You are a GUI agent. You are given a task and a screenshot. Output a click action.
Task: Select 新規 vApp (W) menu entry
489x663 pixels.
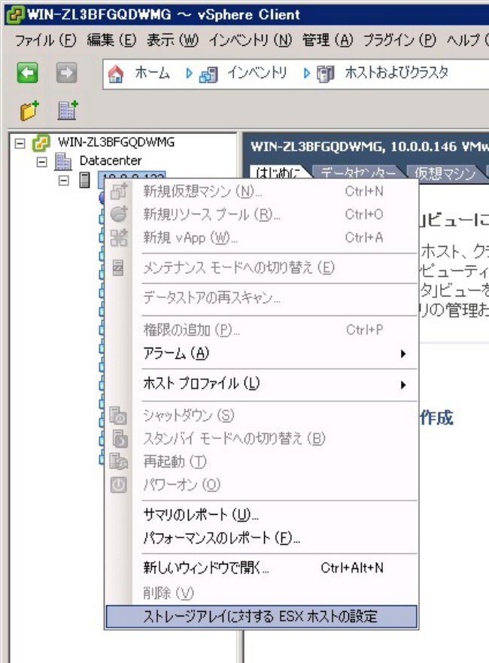tap(261, 238)
